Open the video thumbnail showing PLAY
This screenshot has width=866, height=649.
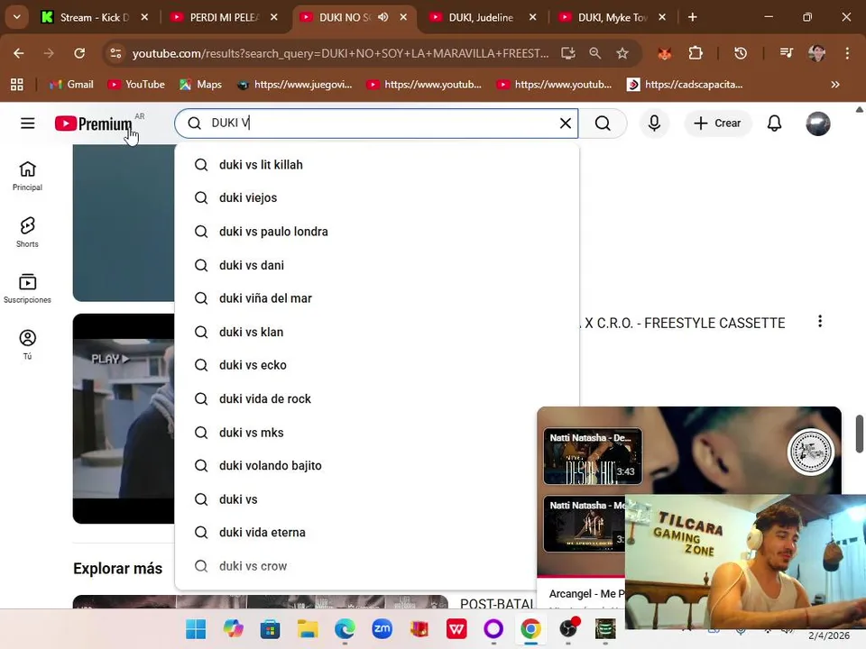(124, 418)
